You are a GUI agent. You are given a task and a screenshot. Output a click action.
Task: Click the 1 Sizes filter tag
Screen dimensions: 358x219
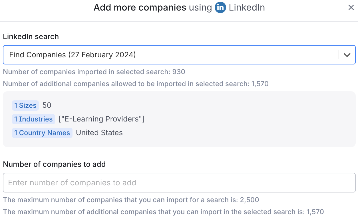coord(25,106)
